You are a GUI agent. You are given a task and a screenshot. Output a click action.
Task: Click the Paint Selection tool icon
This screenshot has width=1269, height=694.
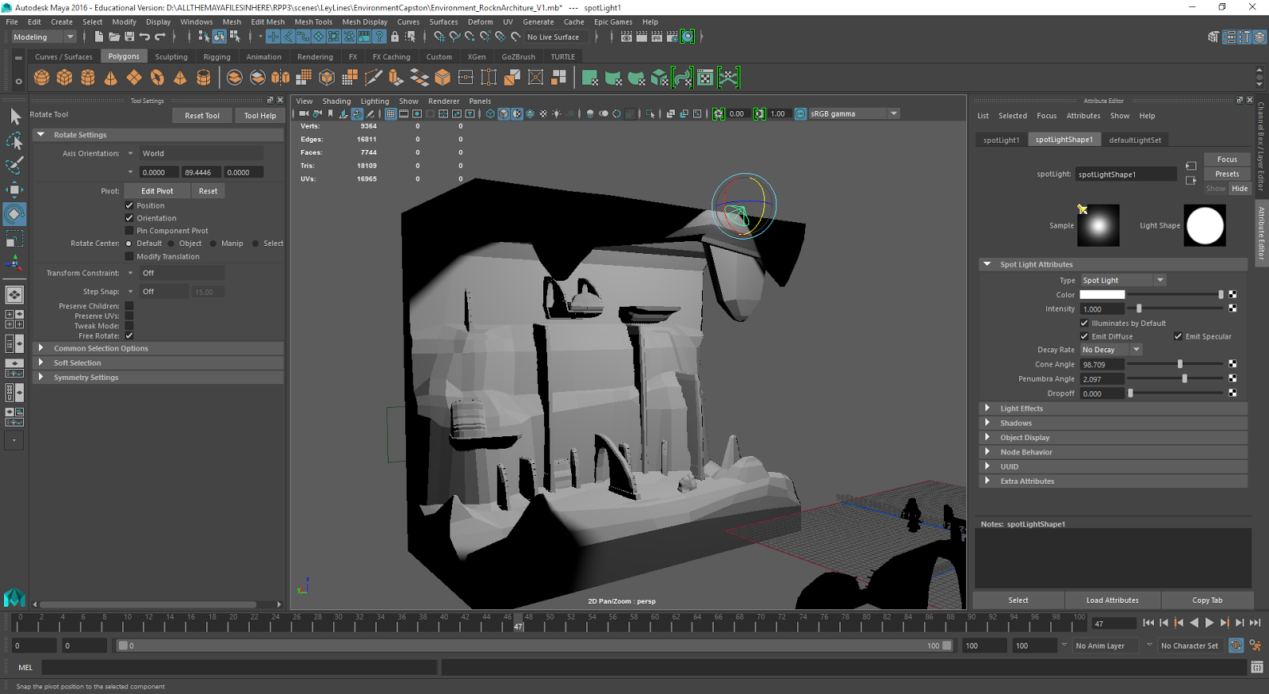(14, 165)
